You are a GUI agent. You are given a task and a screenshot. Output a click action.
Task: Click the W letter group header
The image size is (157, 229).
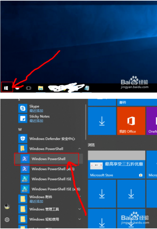[x=20, y=130]
